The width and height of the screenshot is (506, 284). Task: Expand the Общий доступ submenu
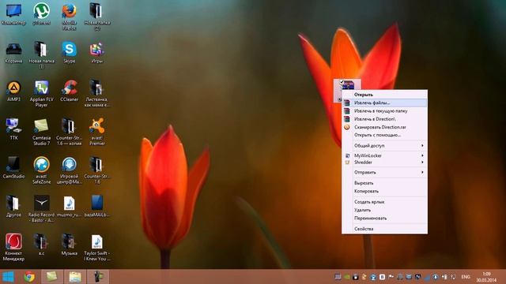point(385,145)
